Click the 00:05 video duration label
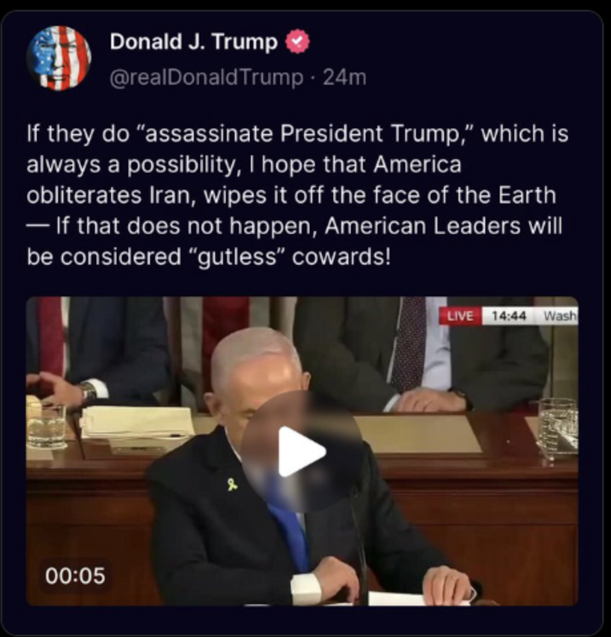The image size is (611, 637). tap(75, 575)
